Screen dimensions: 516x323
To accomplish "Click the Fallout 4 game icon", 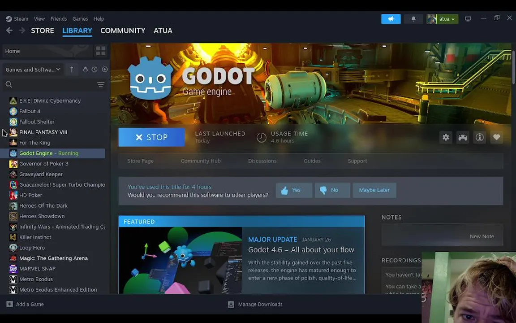I will point(13,111).
